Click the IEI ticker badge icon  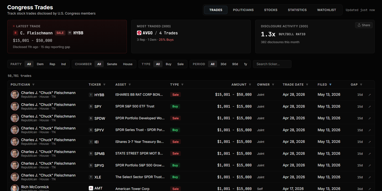91,142
